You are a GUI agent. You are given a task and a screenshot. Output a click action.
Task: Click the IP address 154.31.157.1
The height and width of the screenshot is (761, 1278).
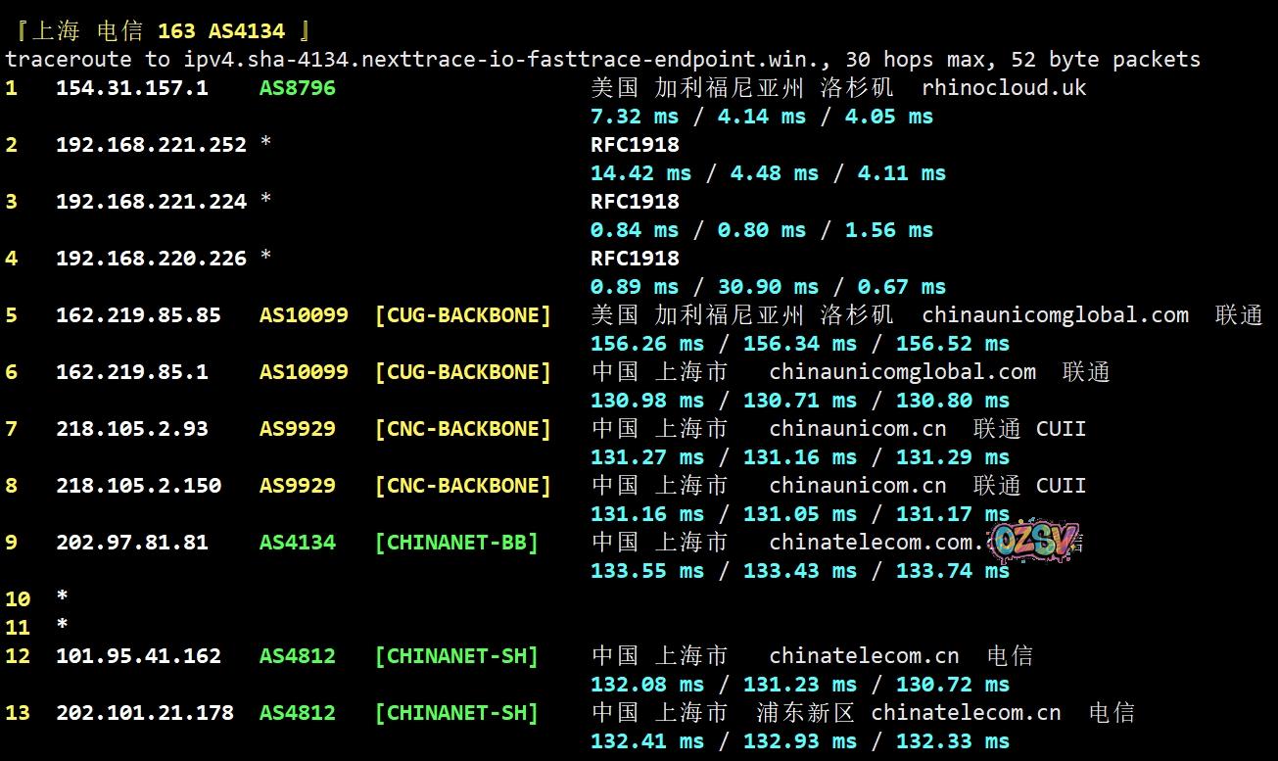point(131,88)
